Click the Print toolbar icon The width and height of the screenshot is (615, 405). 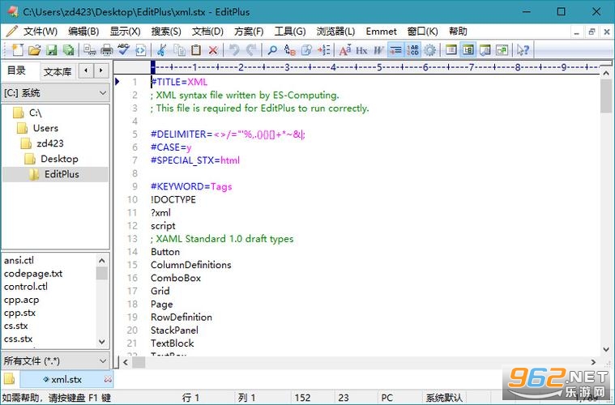point(107,49)
